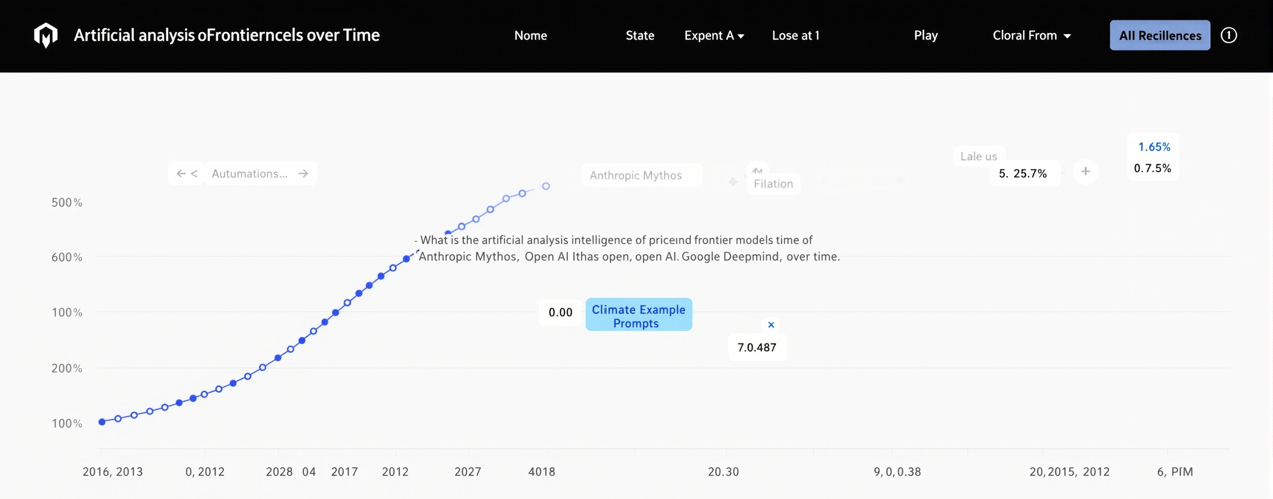Click the 500% y-axis label
1273x499 pixels.
click(67, 203)
